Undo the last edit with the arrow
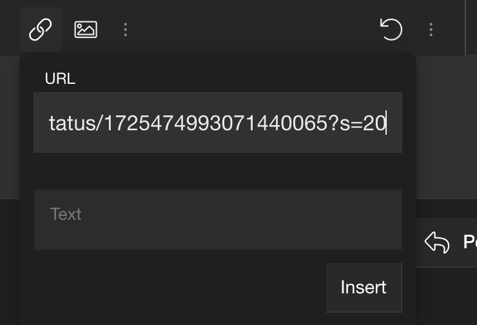This screenshot has width=477, height=325. [391, 30]
